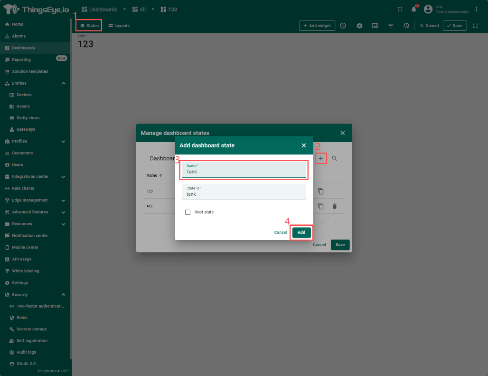Enable the Root state checkbox
The width and height of the screenshot is (488, 376).
[188, 212]
